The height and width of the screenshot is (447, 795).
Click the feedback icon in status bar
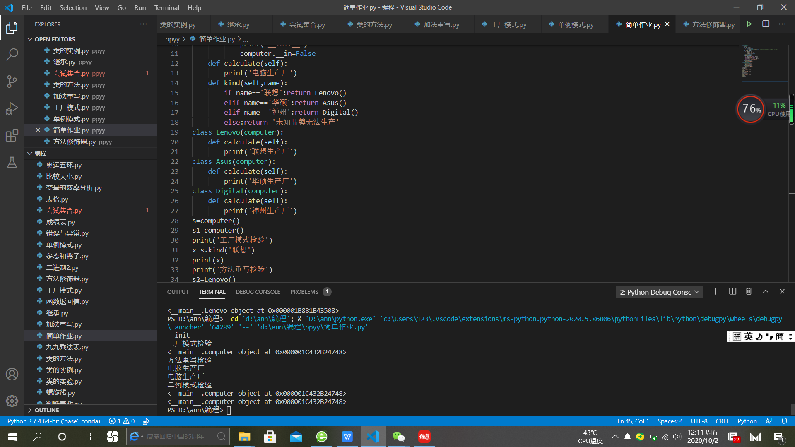pos(769,421)
